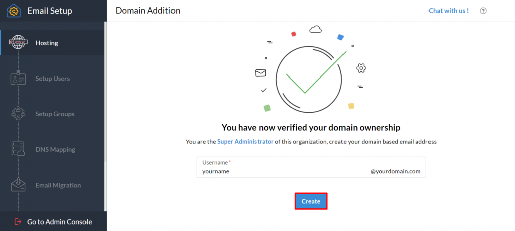The width and height of the screenshot is (515, 231).
Task: Select the Hosting step in sidebar
Action: 47,43
